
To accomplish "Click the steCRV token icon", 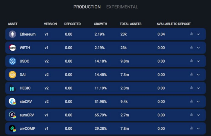I will click(x=12, y=102).
